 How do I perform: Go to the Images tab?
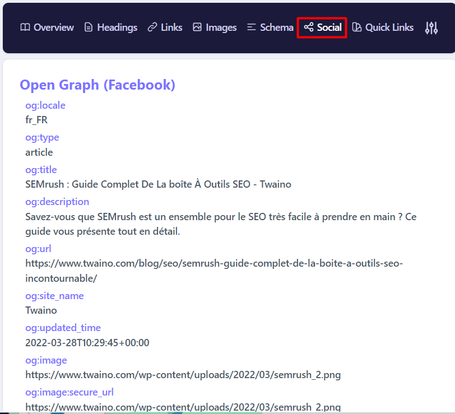click(x=215, y=27)
